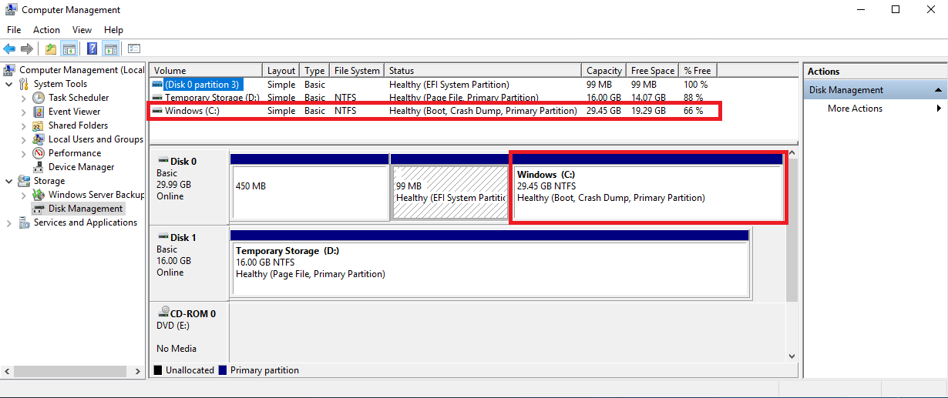
Task: Click the drive icon beside Windows (C:) row
Action: coord(157,111)
